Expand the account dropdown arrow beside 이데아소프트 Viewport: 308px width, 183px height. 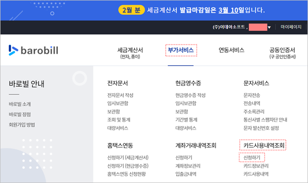click(x=269, y=27)
